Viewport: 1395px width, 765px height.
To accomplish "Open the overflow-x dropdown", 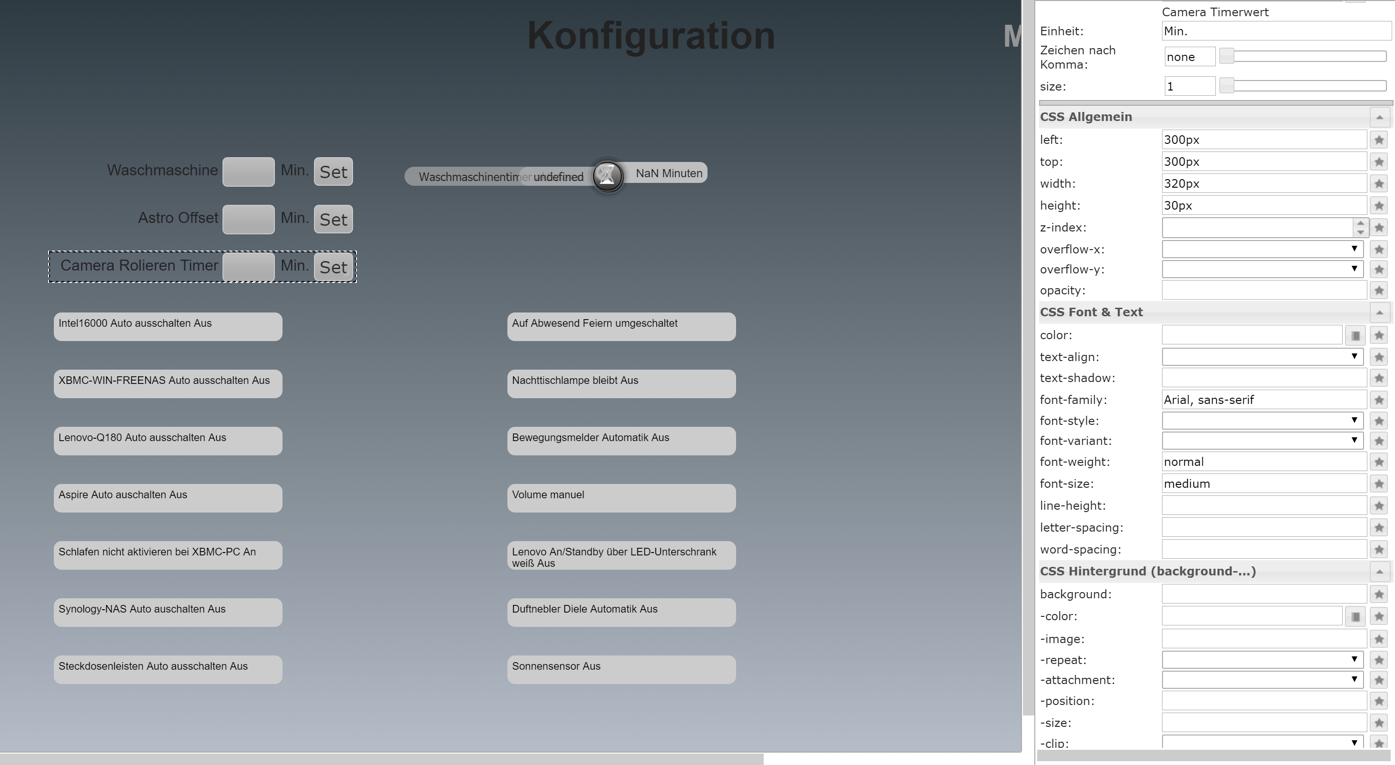I will 1263,250.
